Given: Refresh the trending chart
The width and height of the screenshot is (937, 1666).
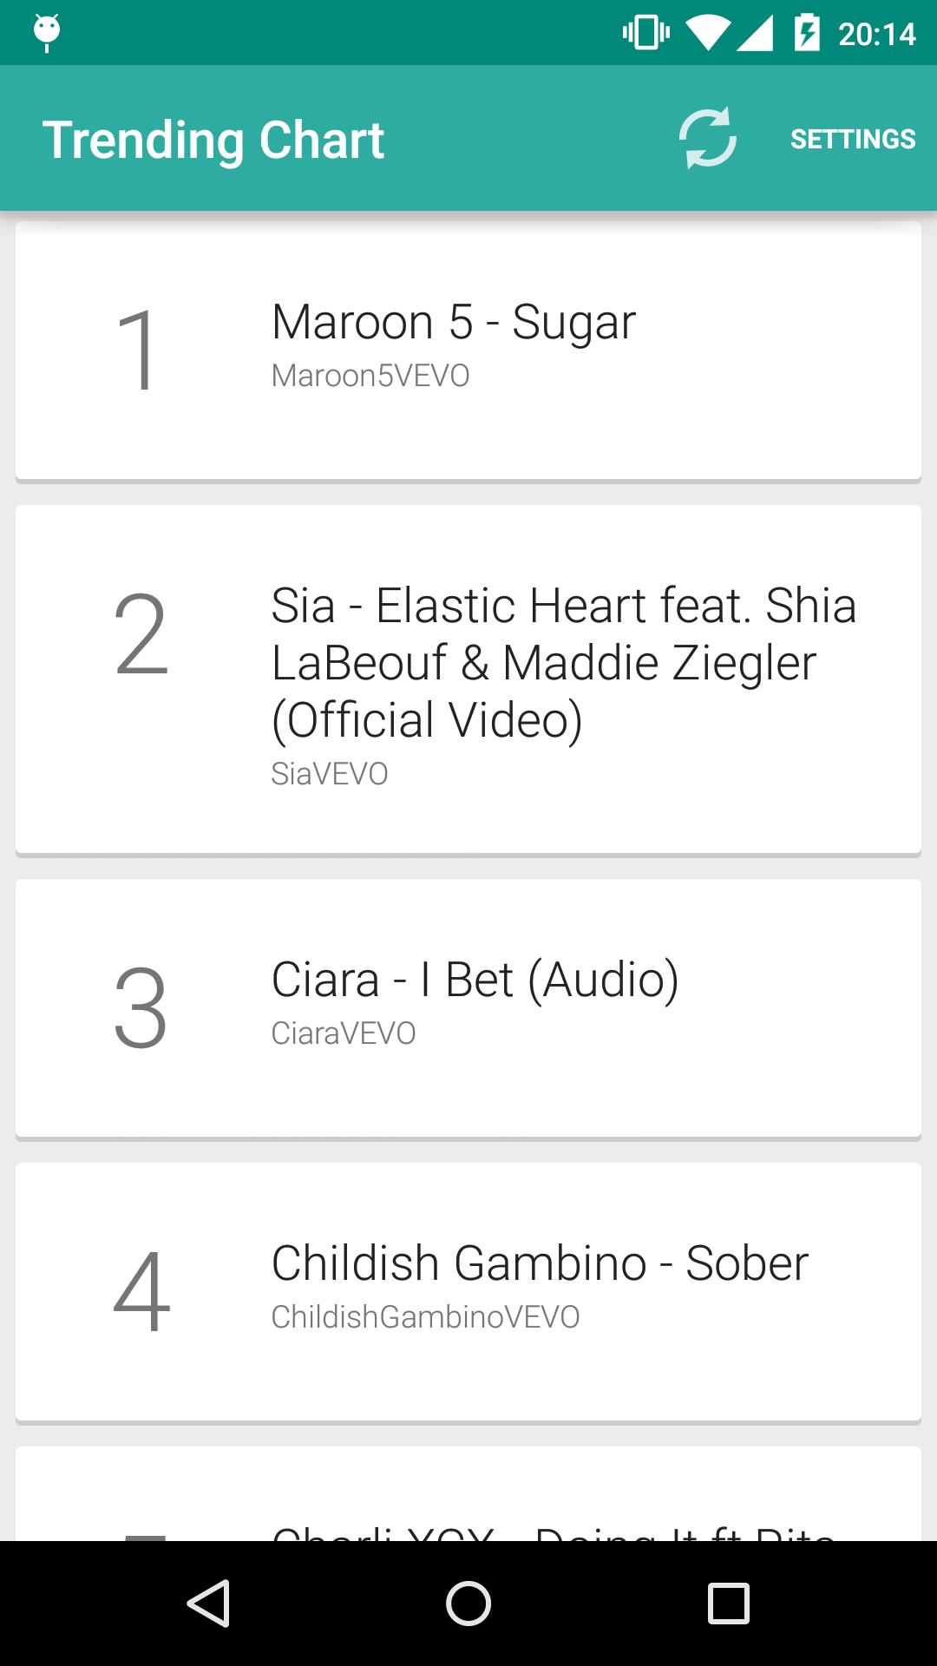Looking at the screenshot, I should 707,137.
